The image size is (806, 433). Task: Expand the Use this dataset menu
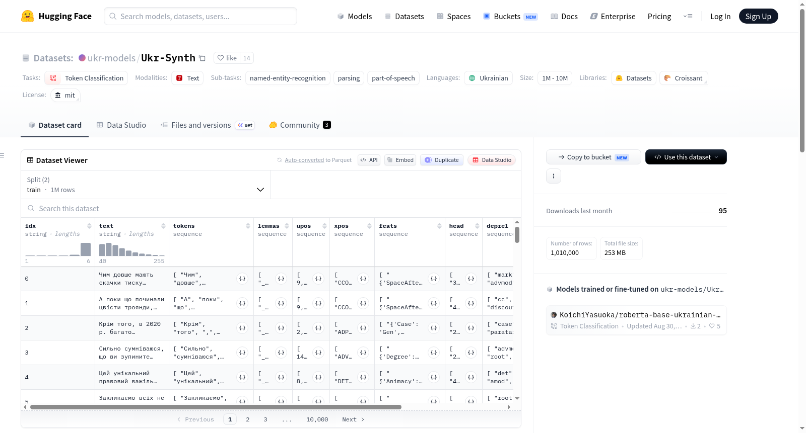coord(686,157)
